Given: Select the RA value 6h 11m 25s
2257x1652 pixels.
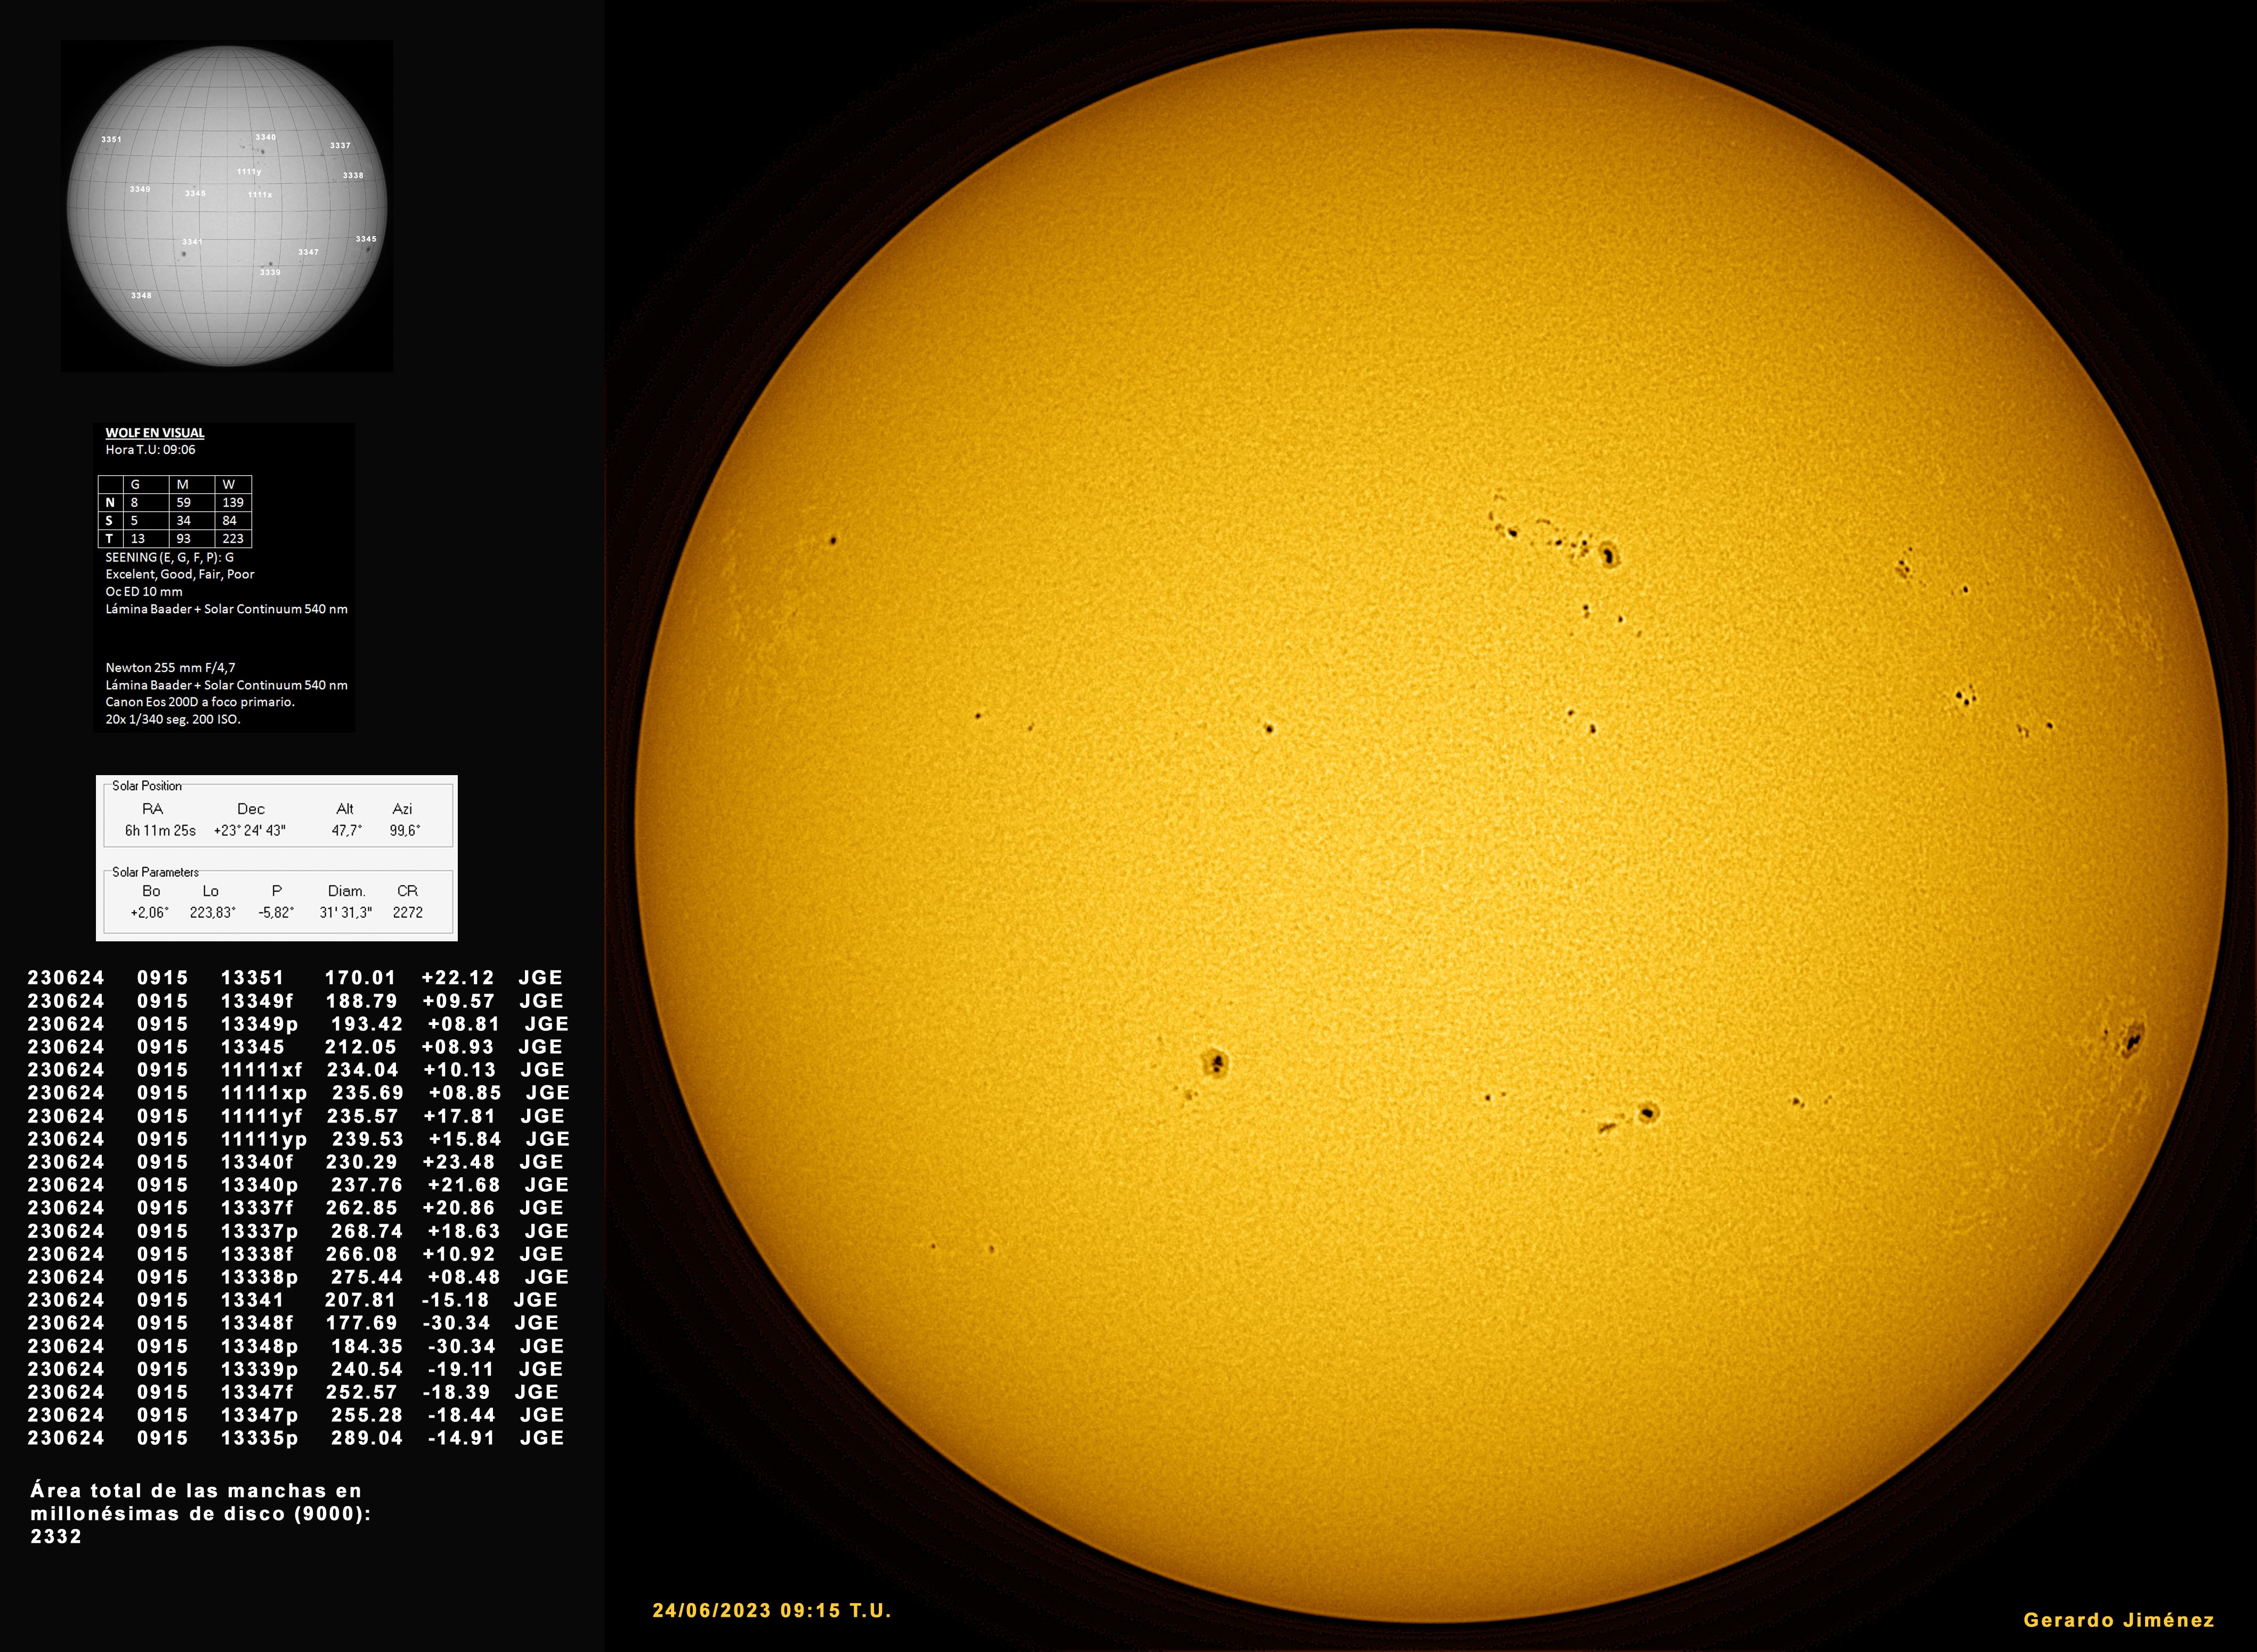Looking at the screenshot, I should [x=160, y=830].
